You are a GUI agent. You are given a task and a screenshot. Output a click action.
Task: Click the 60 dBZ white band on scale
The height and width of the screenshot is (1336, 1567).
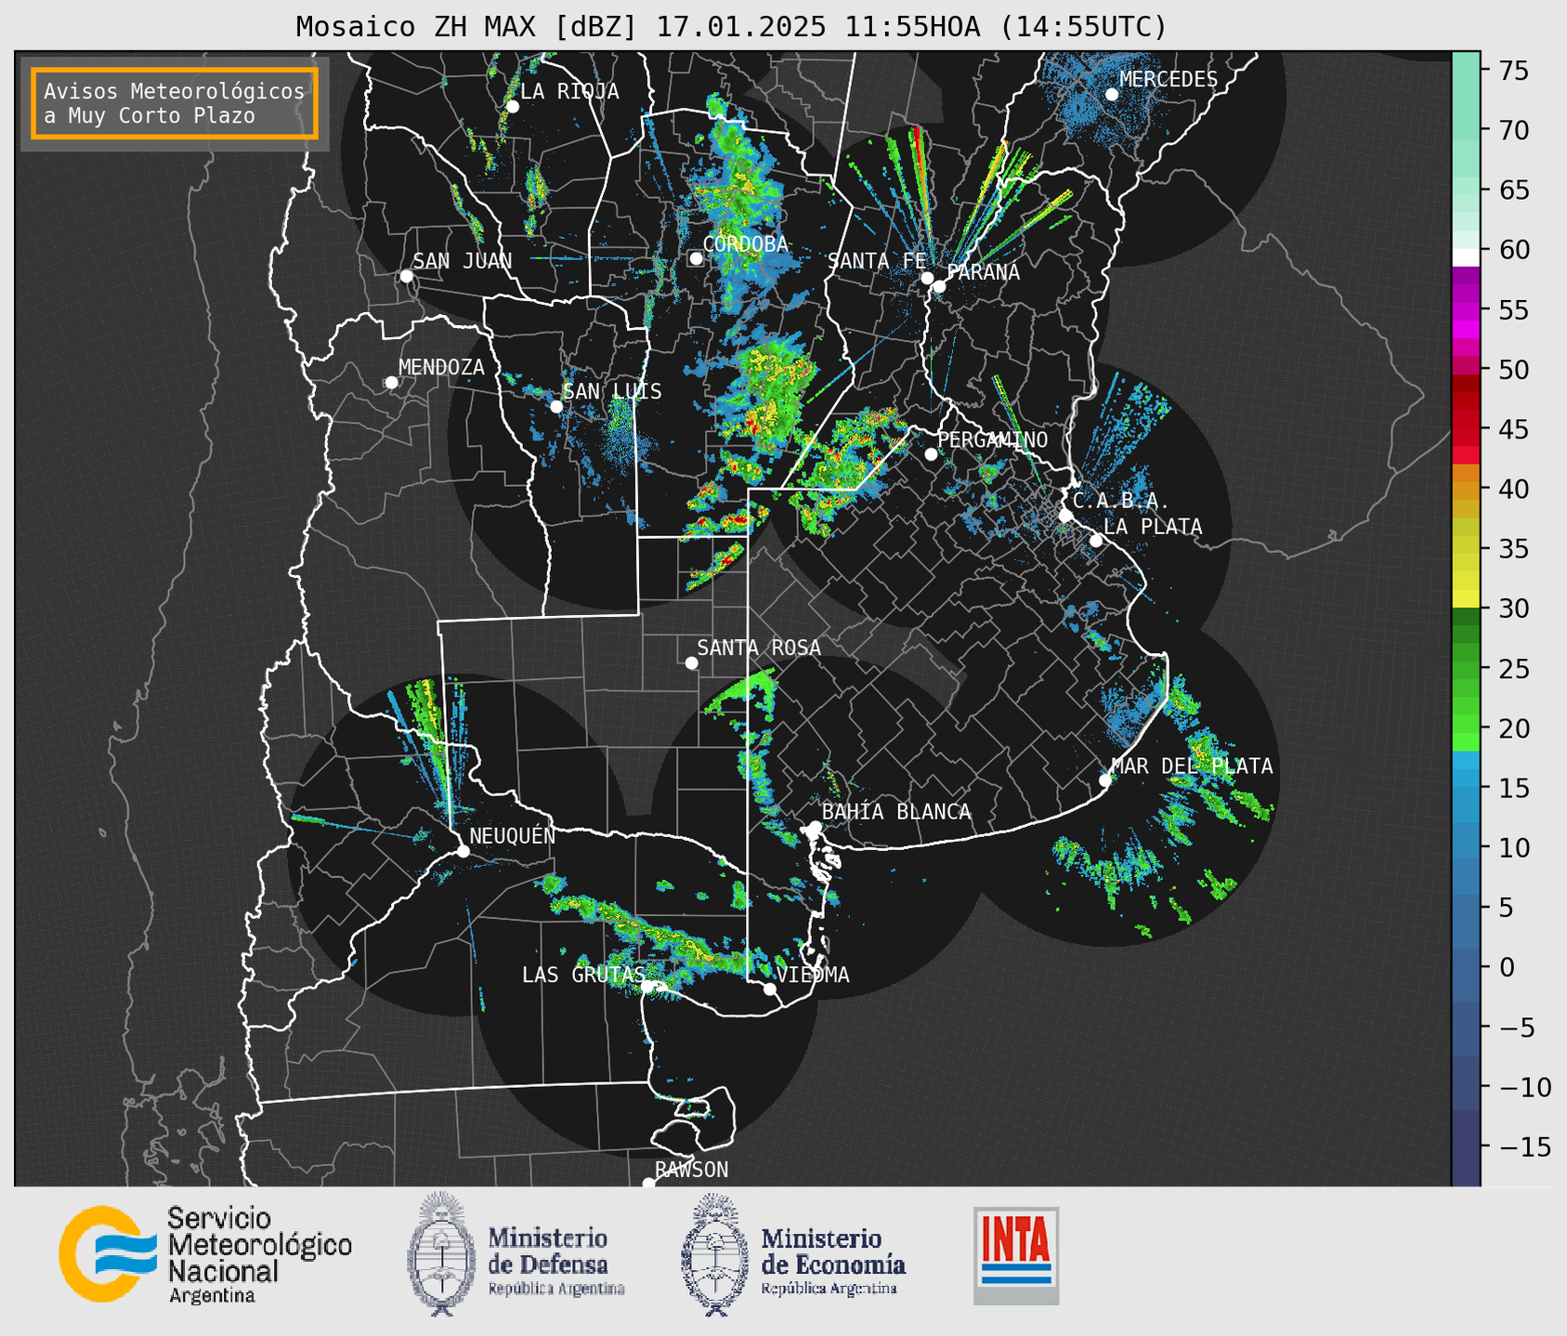click(1465, 256)
